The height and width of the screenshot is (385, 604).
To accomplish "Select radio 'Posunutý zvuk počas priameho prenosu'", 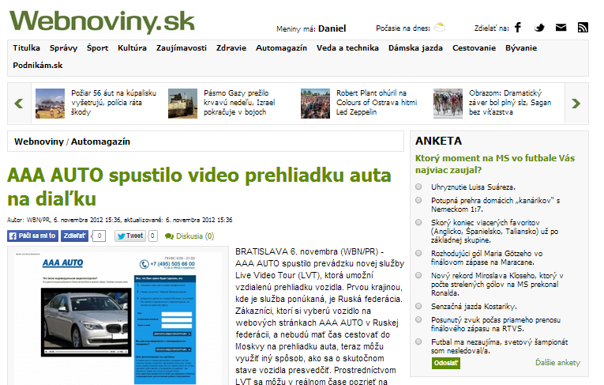I will point(418,319).
